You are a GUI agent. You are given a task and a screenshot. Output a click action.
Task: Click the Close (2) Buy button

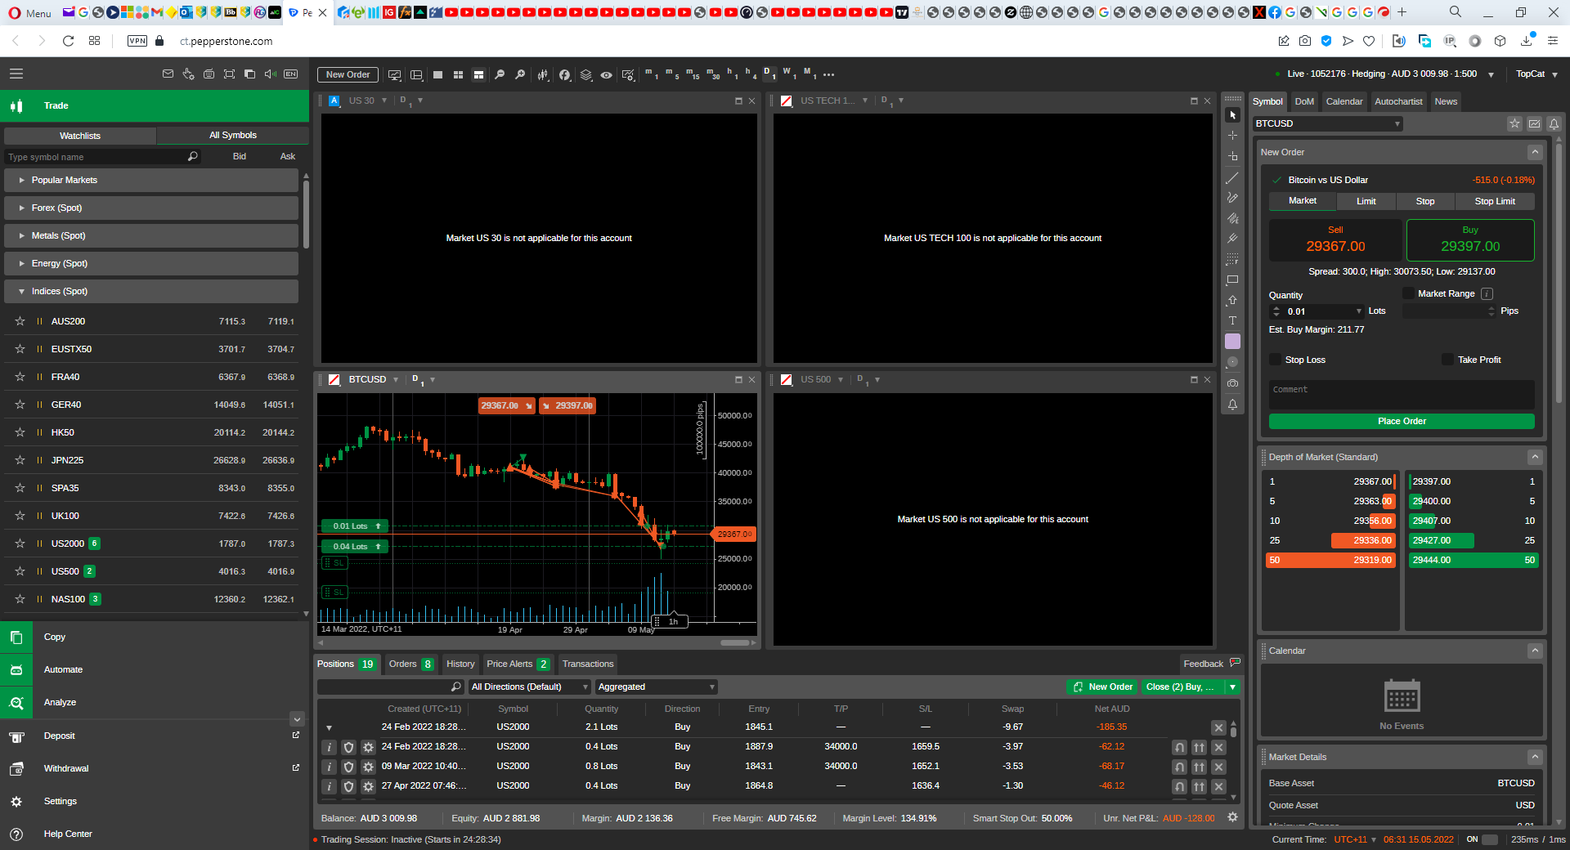1183,687
